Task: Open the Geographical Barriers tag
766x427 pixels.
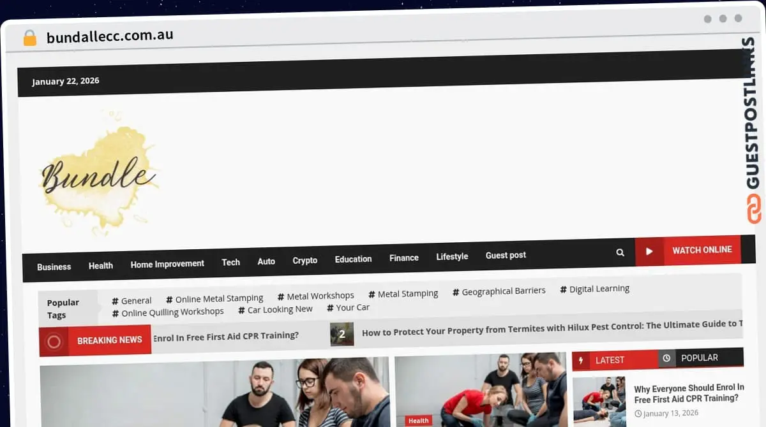Action: click(499, 291)
